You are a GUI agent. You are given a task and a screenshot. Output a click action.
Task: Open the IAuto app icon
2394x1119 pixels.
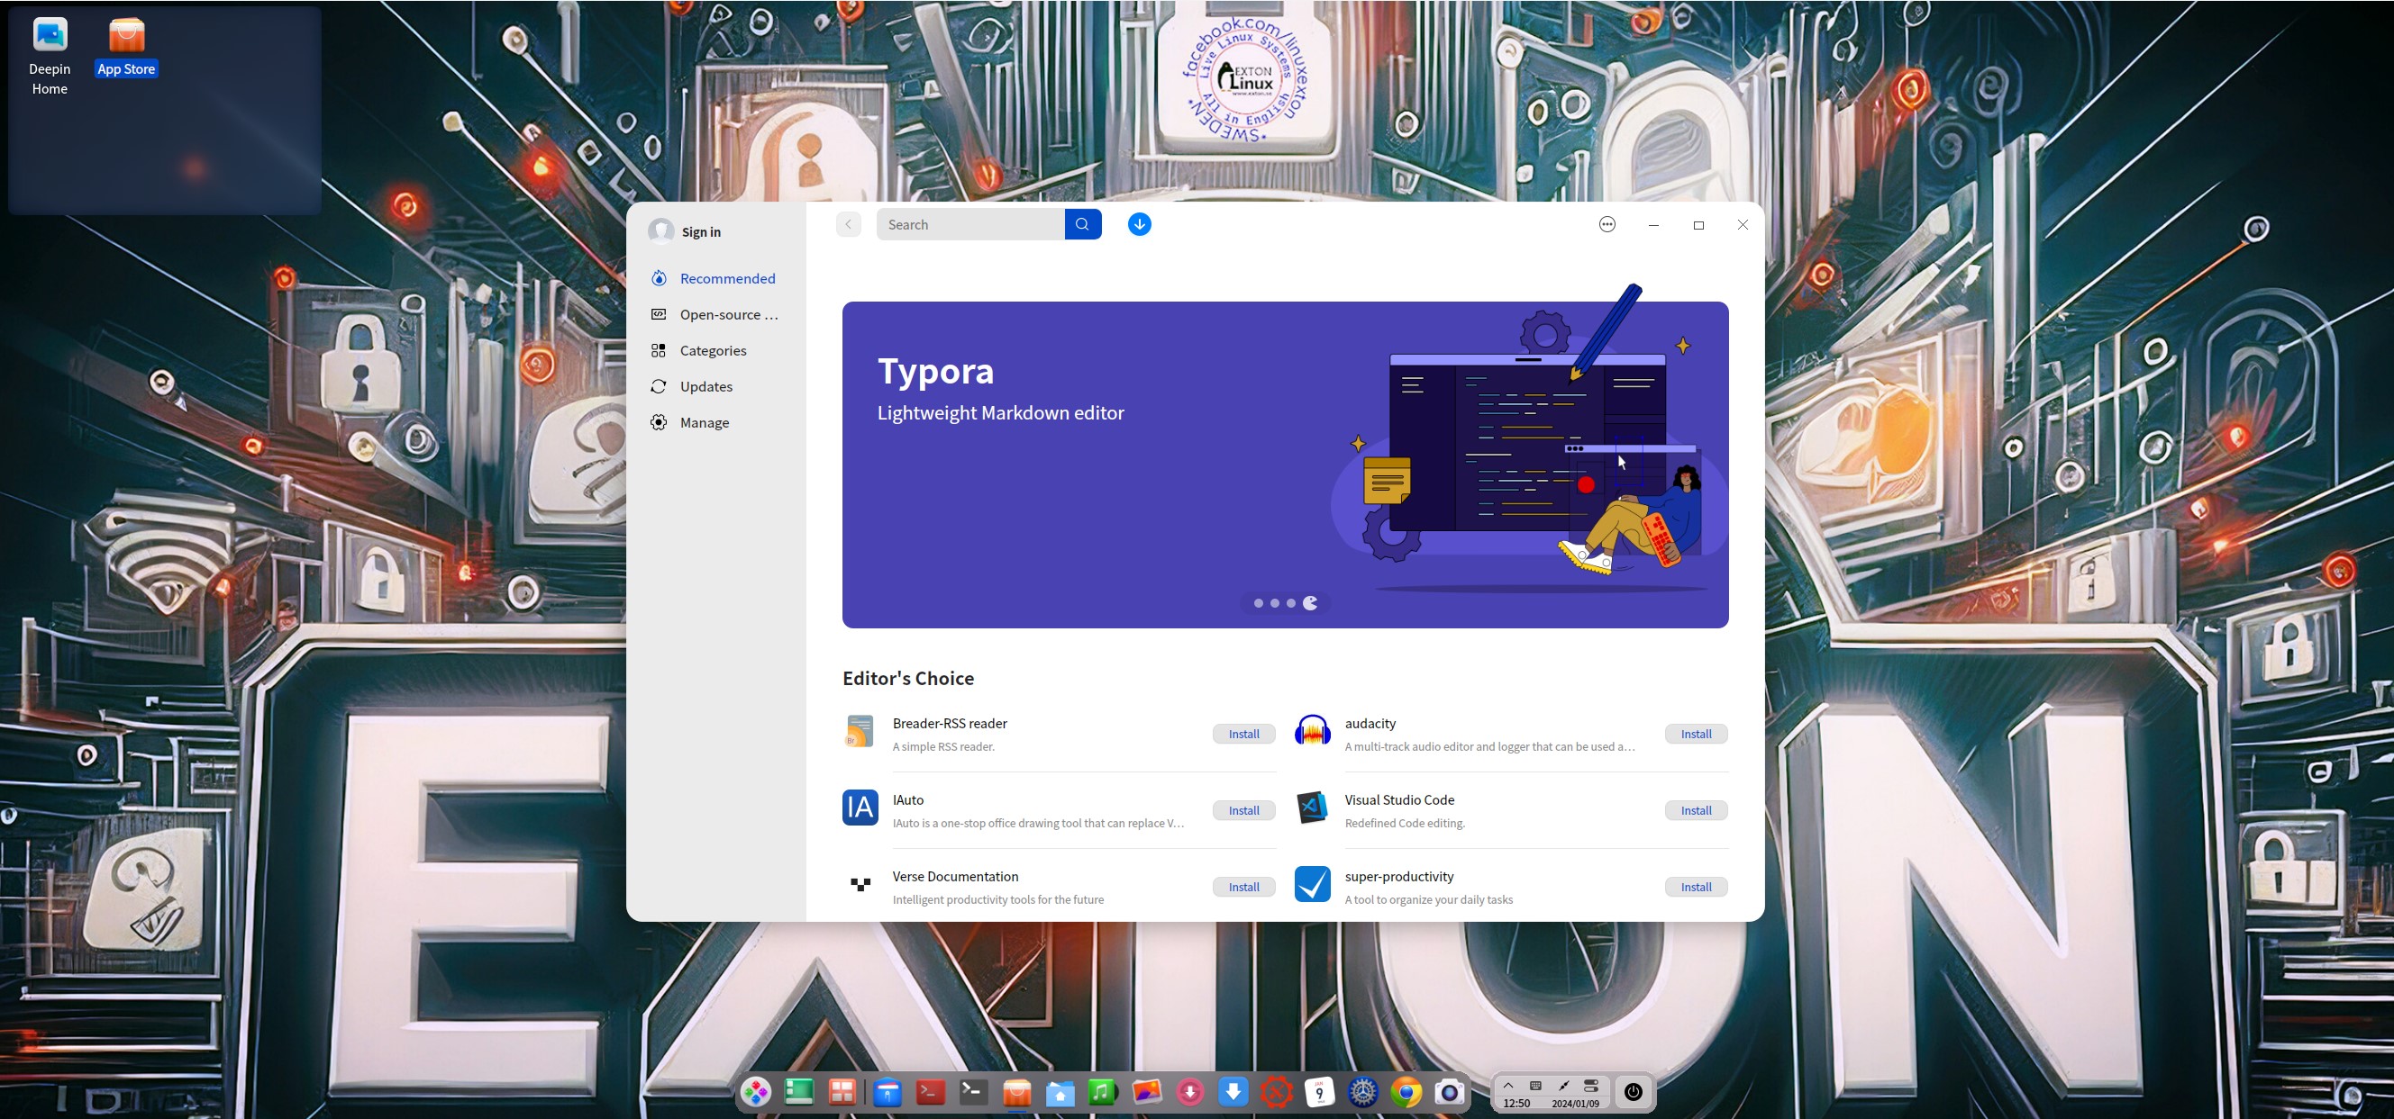coord(860,808)
